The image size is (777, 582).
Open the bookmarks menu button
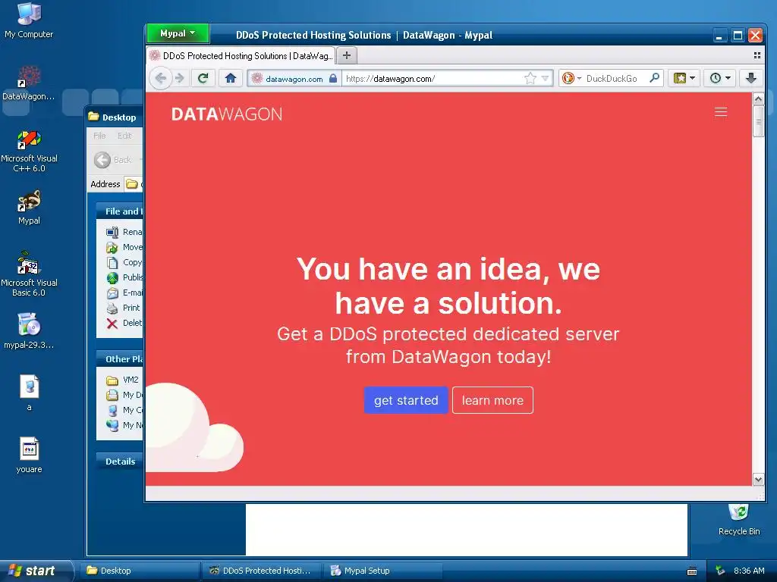684,78
